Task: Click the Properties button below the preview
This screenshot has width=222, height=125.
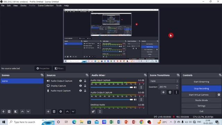Action: [43, 68]
